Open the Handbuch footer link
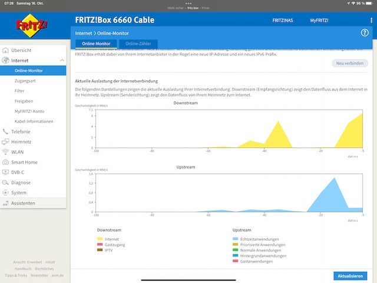 [23, 269]
